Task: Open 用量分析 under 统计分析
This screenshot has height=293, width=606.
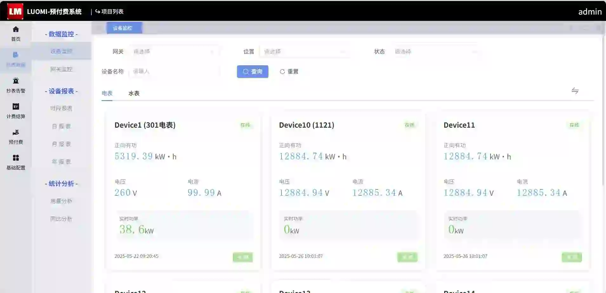Action: coord(61,201)
